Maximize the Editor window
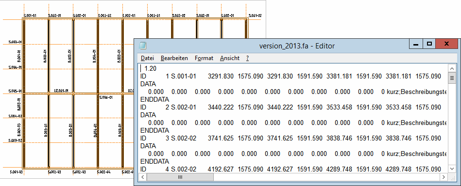 429,44
